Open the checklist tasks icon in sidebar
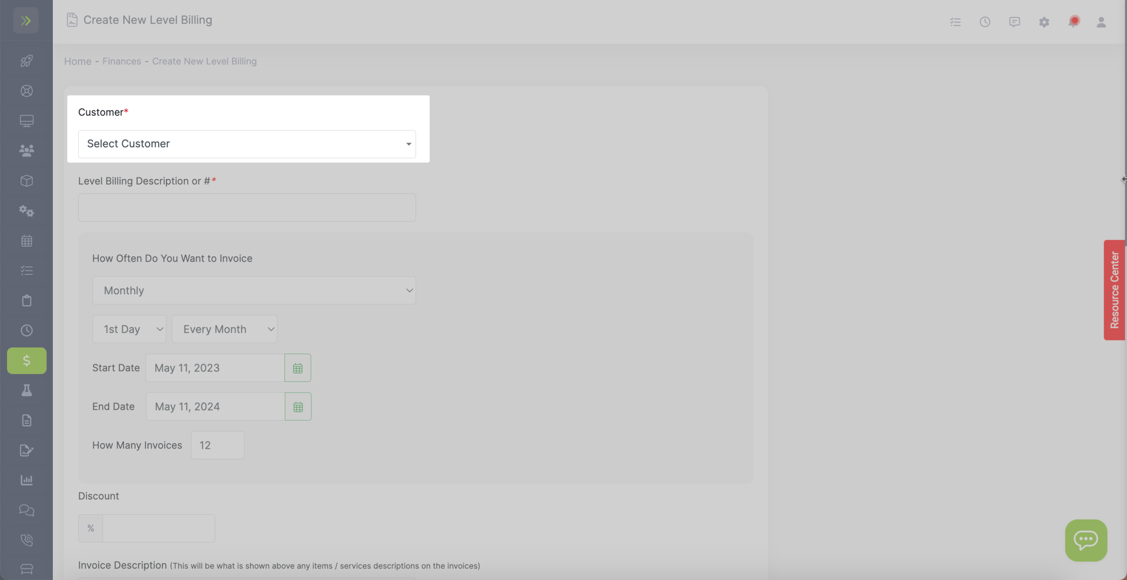This screenshot has height=580, width=1127. point(26,270)
